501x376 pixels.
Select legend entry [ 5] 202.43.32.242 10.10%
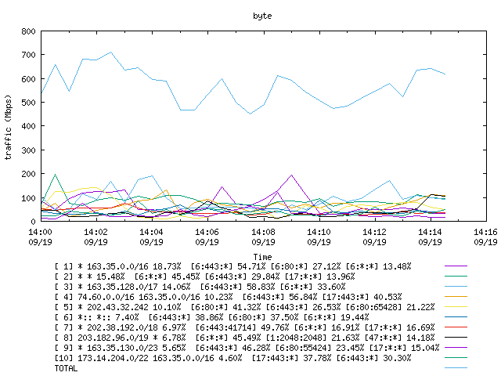pyautogui.click(x=245, y=307)
